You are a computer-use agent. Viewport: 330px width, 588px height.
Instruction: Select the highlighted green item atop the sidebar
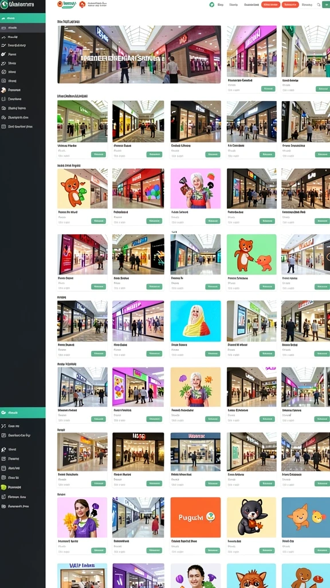22,18
